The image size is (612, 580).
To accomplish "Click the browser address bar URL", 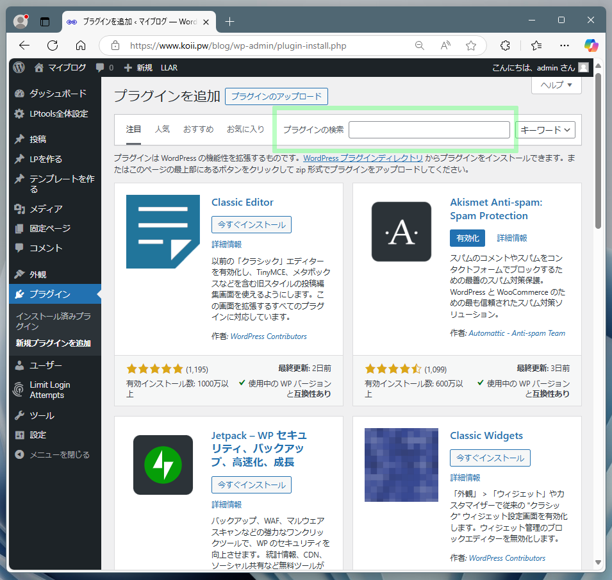I will 238,46.
